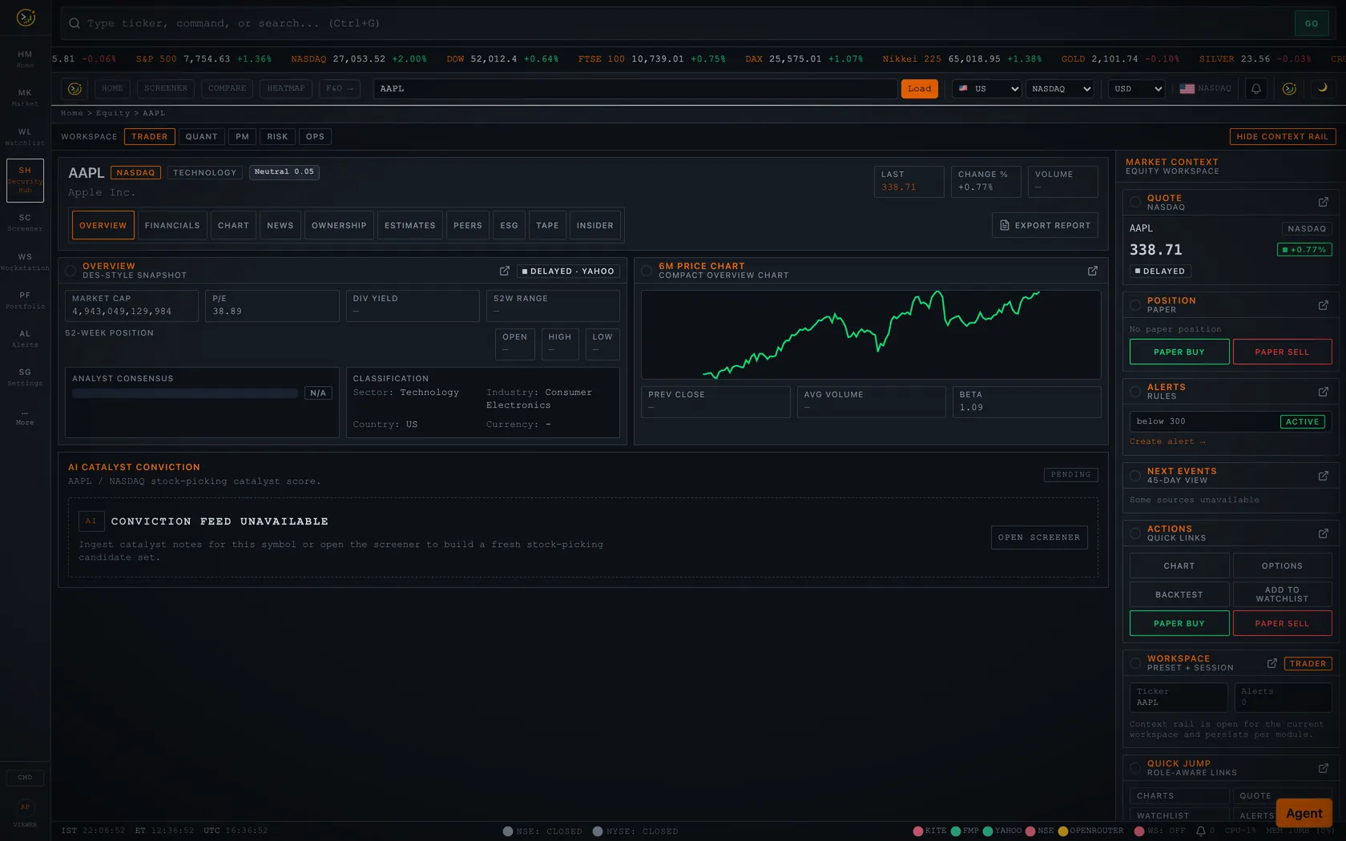Open Alerts in left sidebar
Screen dimensions: 1346x841
[25, 339]
